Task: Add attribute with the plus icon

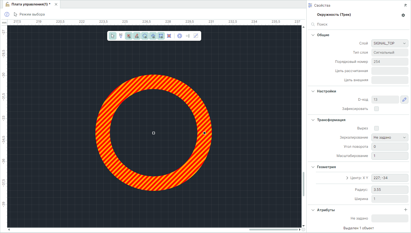Action: click(x=406, y=210)
